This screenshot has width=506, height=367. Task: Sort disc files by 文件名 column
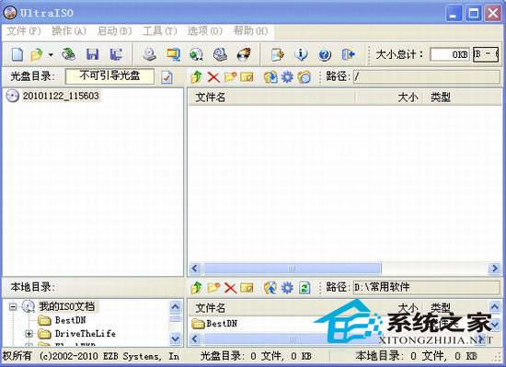271,97
